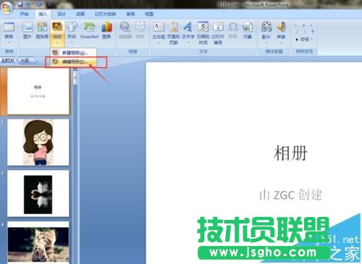This screenshot has height=264, width=362.
Task: Switch to the 审阅 Review tab
Action: tap(130, 14)
